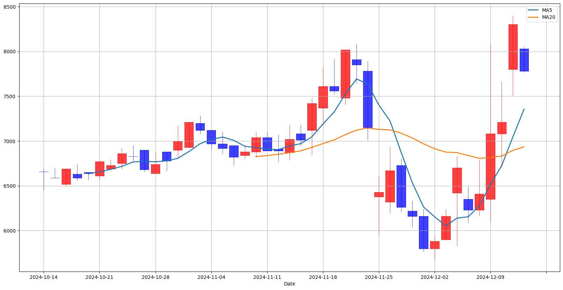Image resolution: width=563 pixels, height=290 pixels.
Task: Click the 7500 price axis label
Action: (x=10, y=96)
